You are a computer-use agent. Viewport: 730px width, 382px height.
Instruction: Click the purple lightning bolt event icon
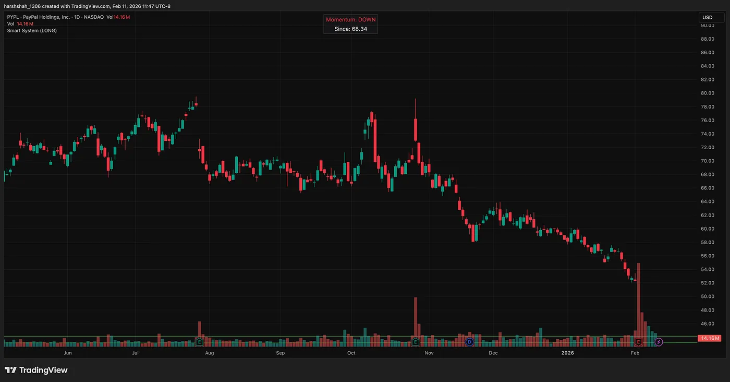tap(659, 342)
